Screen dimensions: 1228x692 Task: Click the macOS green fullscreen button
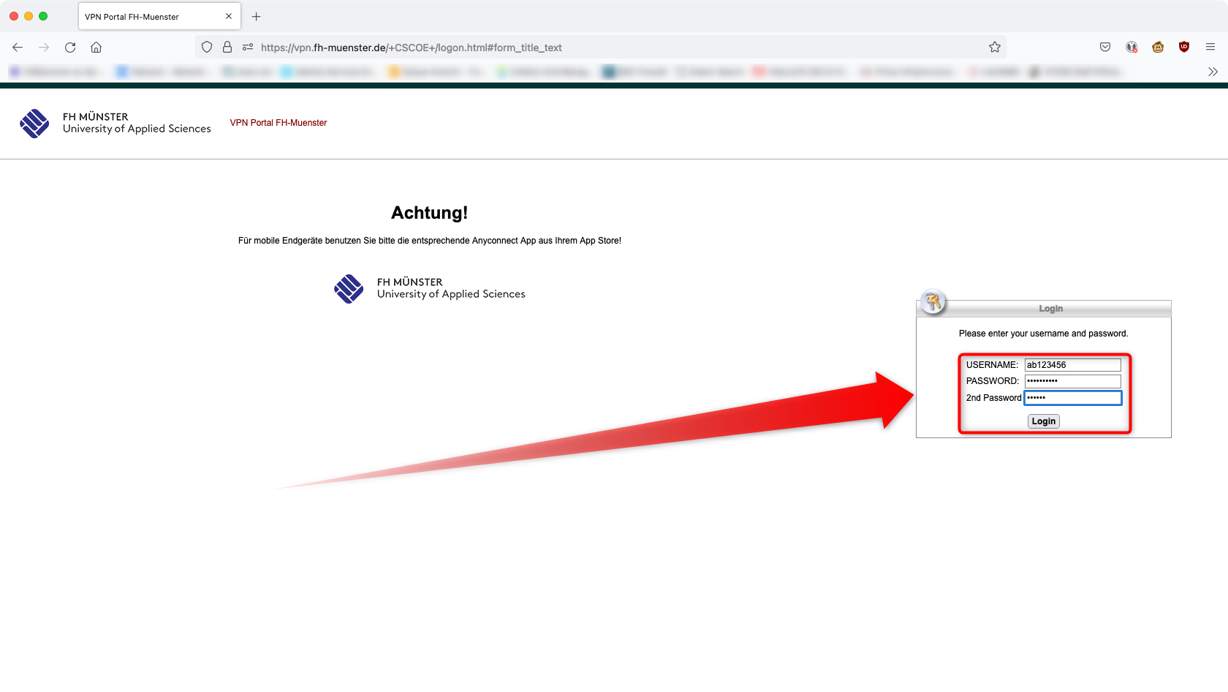point(43,16)
